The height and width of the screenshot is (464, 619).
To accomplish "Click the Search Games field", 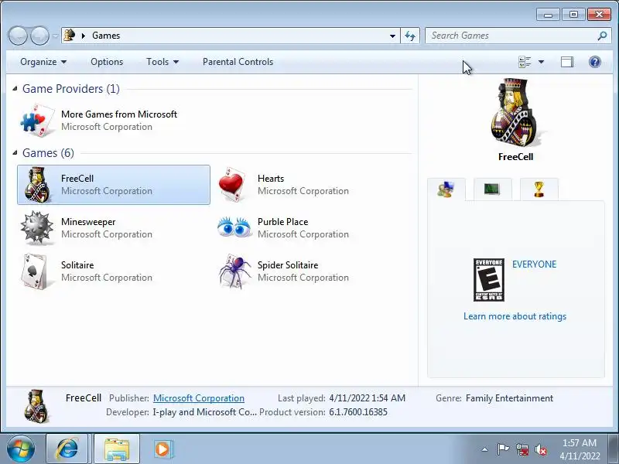I will [x=511, y=36].
